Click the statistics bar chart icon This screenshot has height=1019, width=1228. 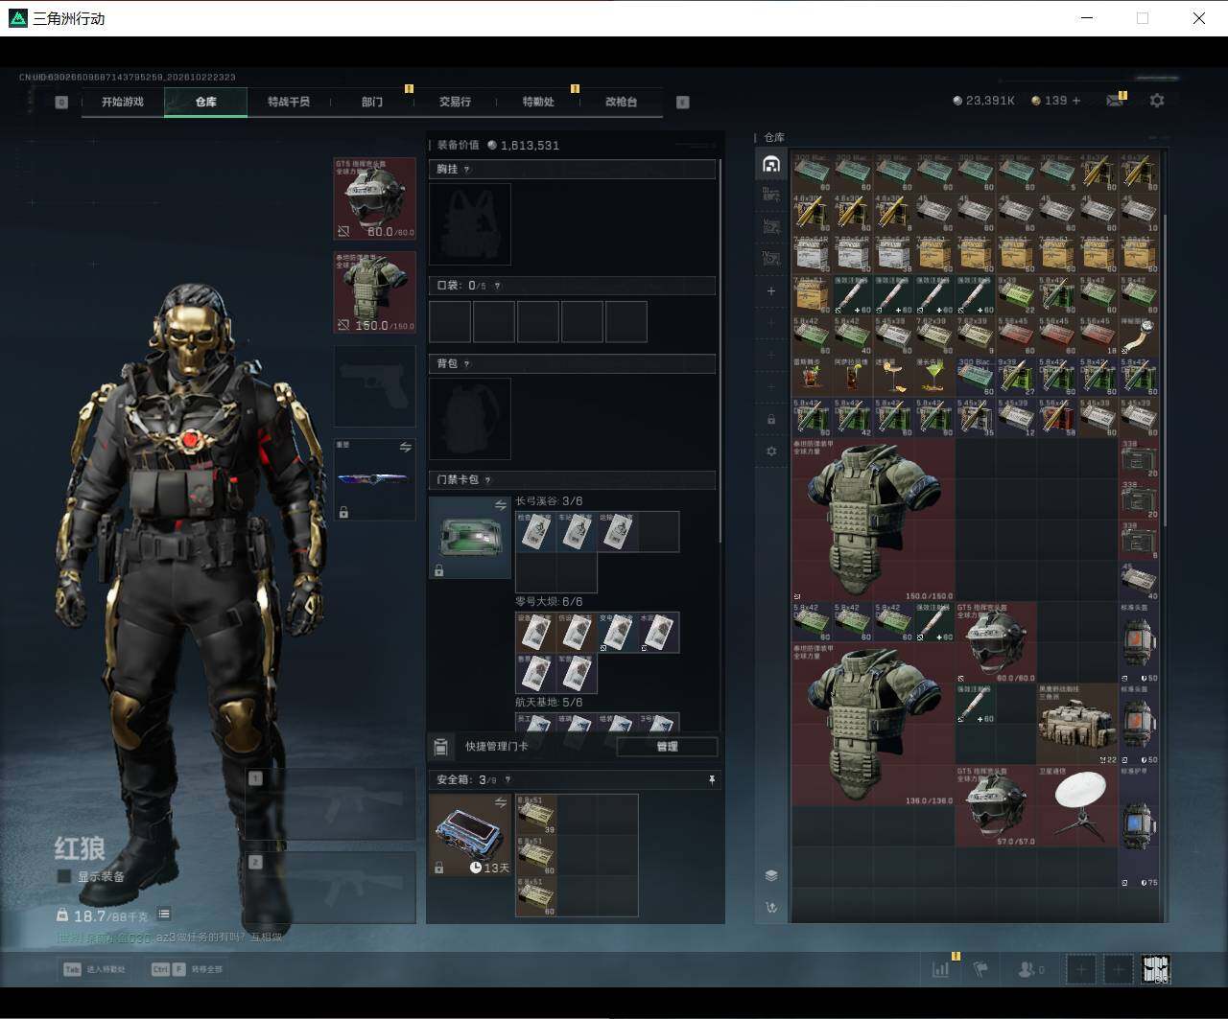click(x=940, y=969)
